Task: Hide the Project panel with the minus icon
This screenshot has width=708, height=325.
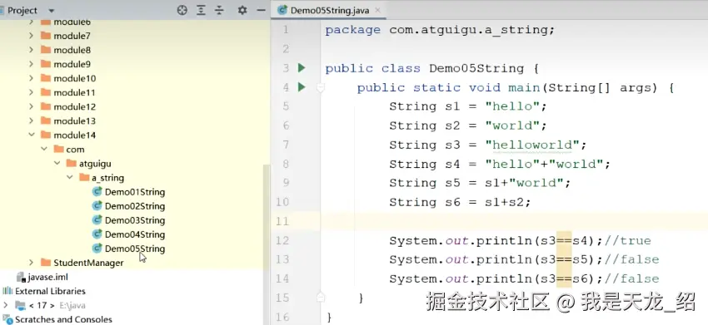Action: tap(261, 10)
